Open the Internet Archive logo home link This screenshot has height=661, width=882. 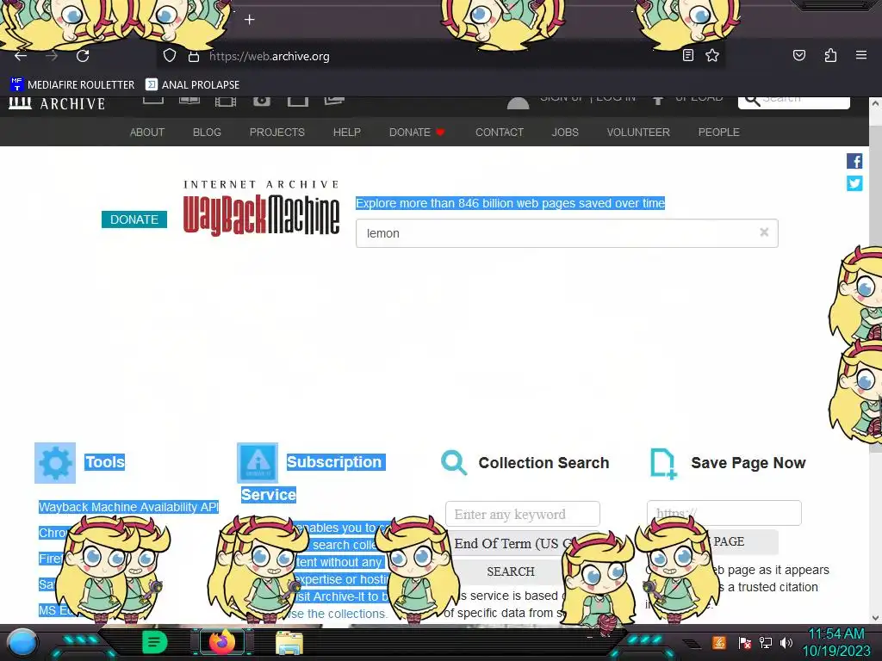pos(57,103)
